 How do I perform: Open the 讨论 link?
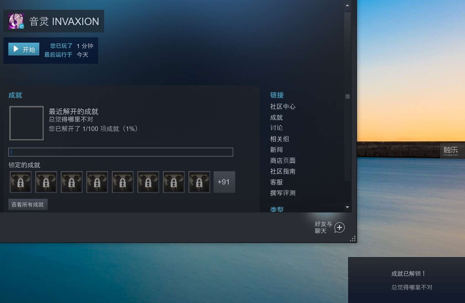click(x=276, y=128)
